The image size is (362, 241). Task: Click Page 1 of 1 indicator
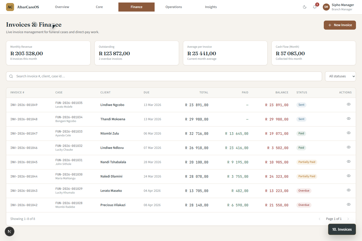(334, 219)
